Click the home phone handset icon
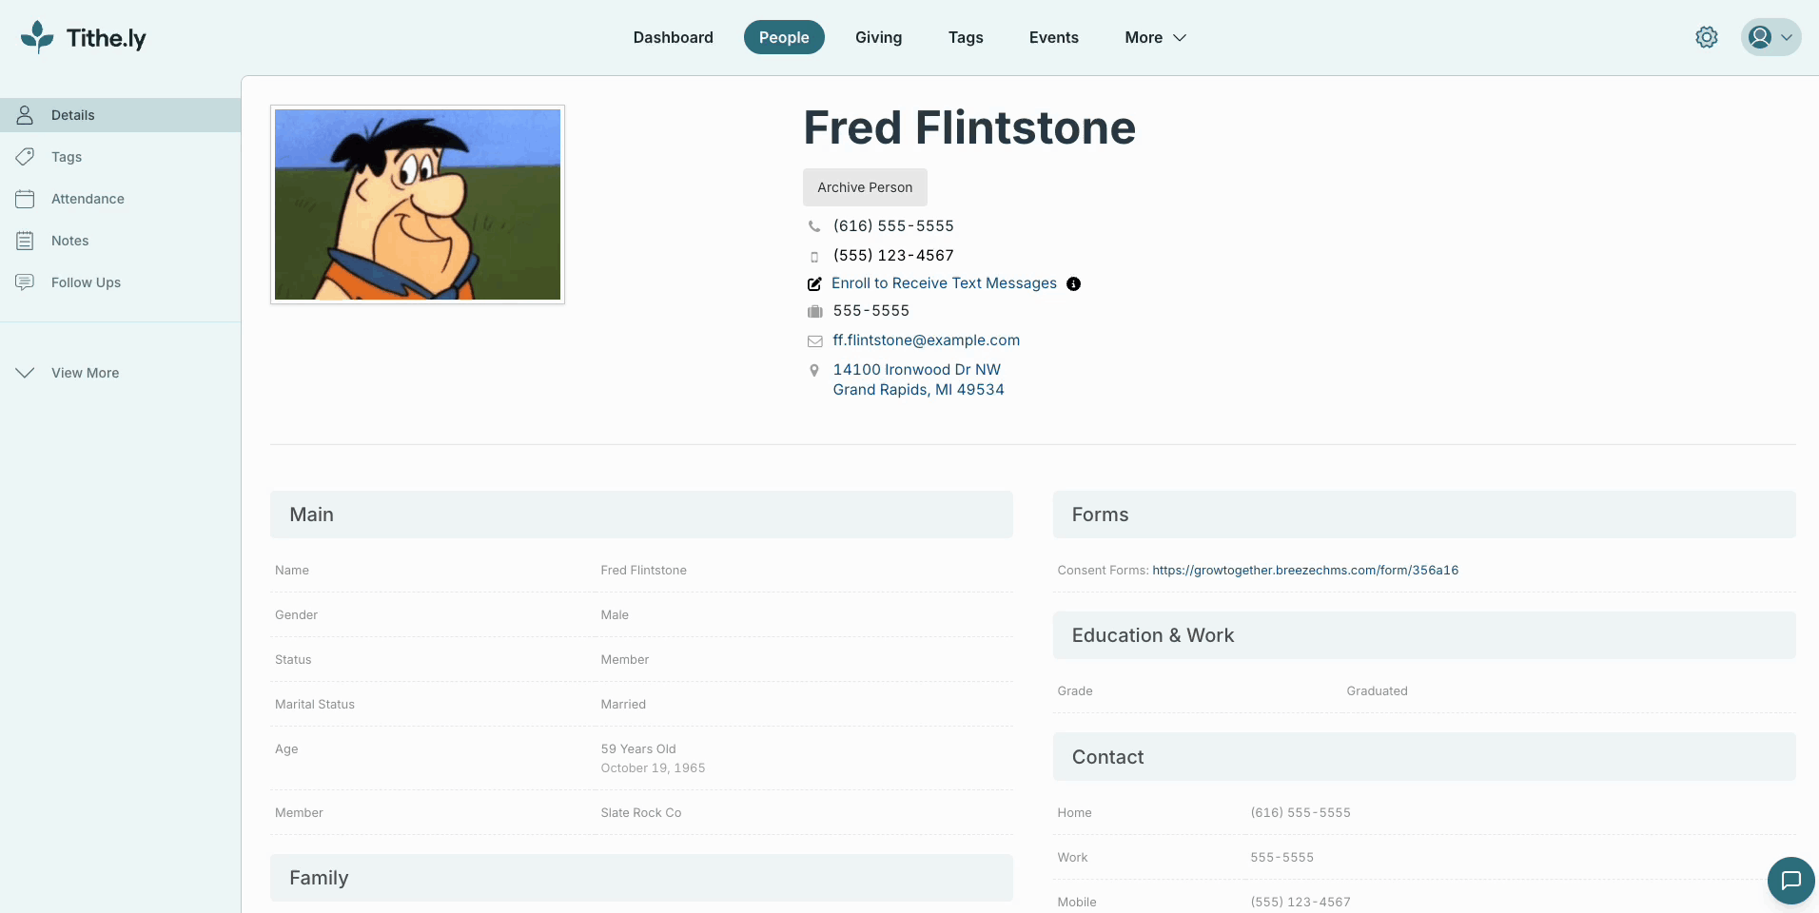This screenshot has width=1819, height=913. coord(814,226)
